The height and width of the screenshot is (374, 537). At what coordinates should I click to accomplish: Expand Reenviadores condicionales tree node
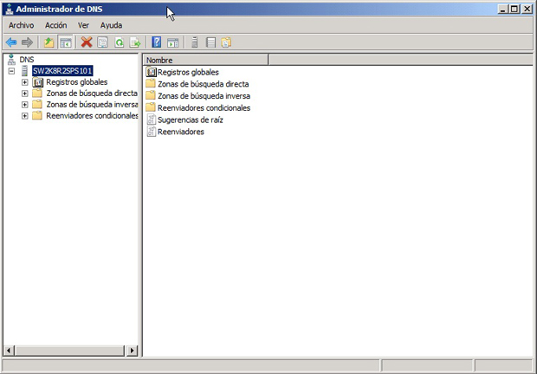tap(24, 116)
